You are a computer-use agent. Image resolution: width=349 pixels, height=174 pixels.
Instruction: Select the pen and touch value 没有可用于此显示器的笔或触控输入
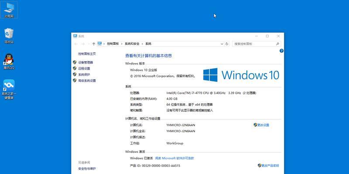[190, 110]
